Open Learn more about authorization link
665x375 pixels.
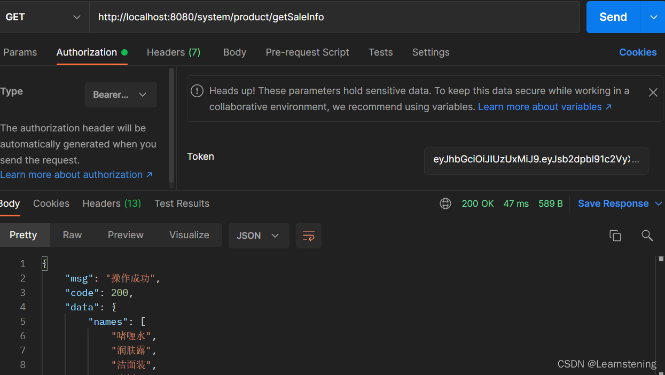pyautogui.click(x=76, y=175)
